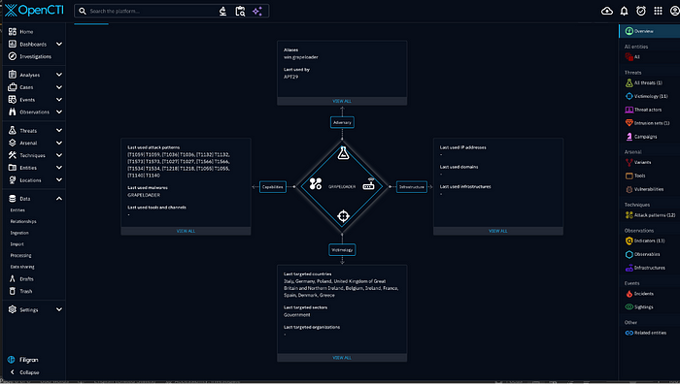Click the crosshair victimology icon in diamond
Image resolution: width=680 pixels, height=384 pixels.
tap(343, 215)
